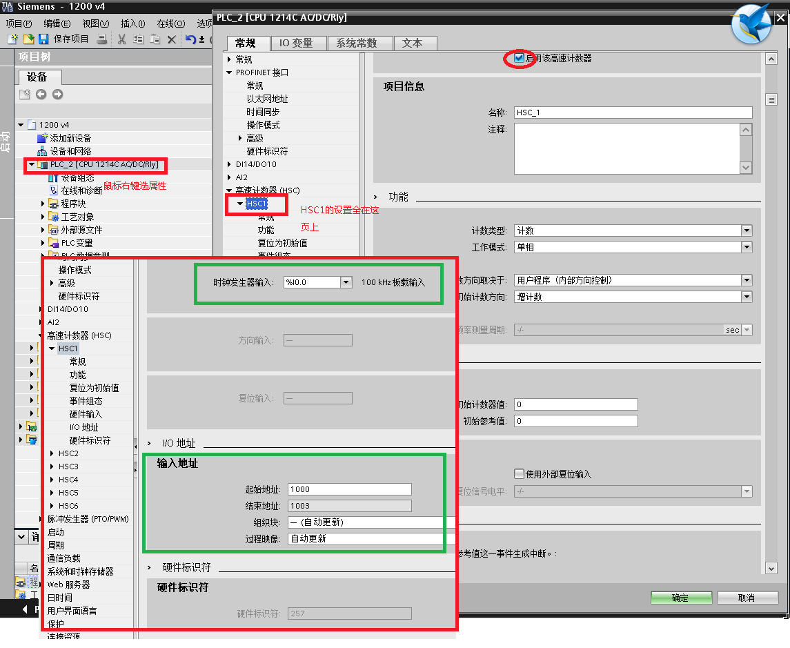Viewport: 790px width, 648px height.
Task: Expand the 程序块 tree node
Action: coord(43,203)
